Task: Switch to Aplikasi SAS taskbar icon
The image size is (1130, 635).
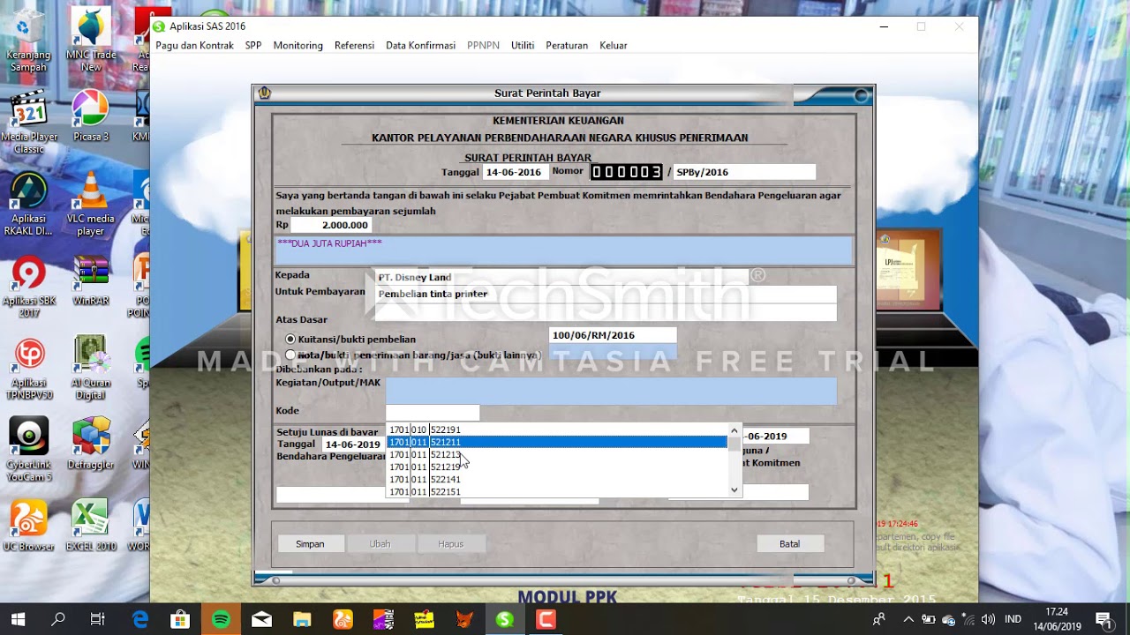Action: (505, 619)
